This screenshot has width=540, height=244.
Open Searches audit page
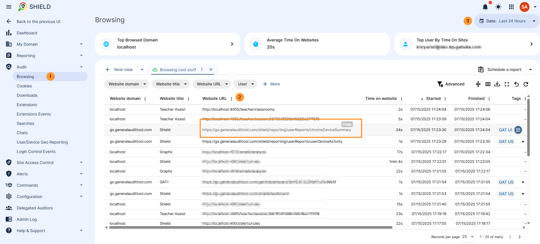[x=25, y=123]
